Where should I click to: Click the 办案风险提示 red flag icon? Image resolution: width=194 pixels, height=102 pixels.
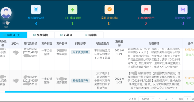click(146, 10)
